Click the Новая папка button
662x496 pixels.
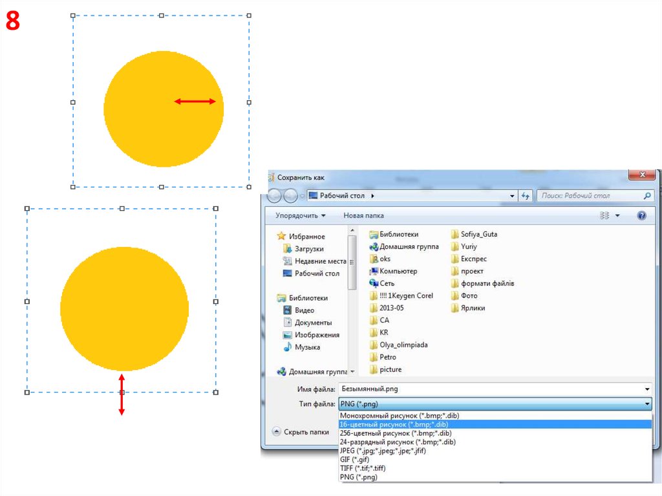[363, 215]
